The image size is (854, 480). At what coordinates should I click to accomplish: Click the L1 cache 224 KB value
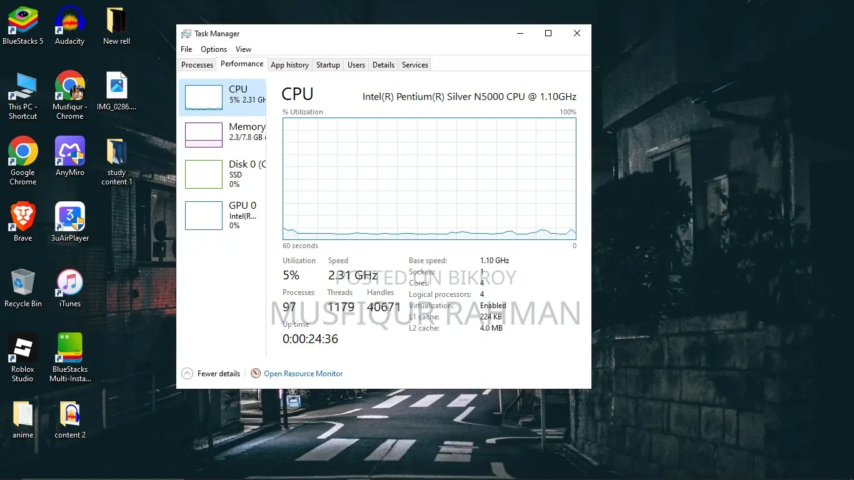click(491, 317)
